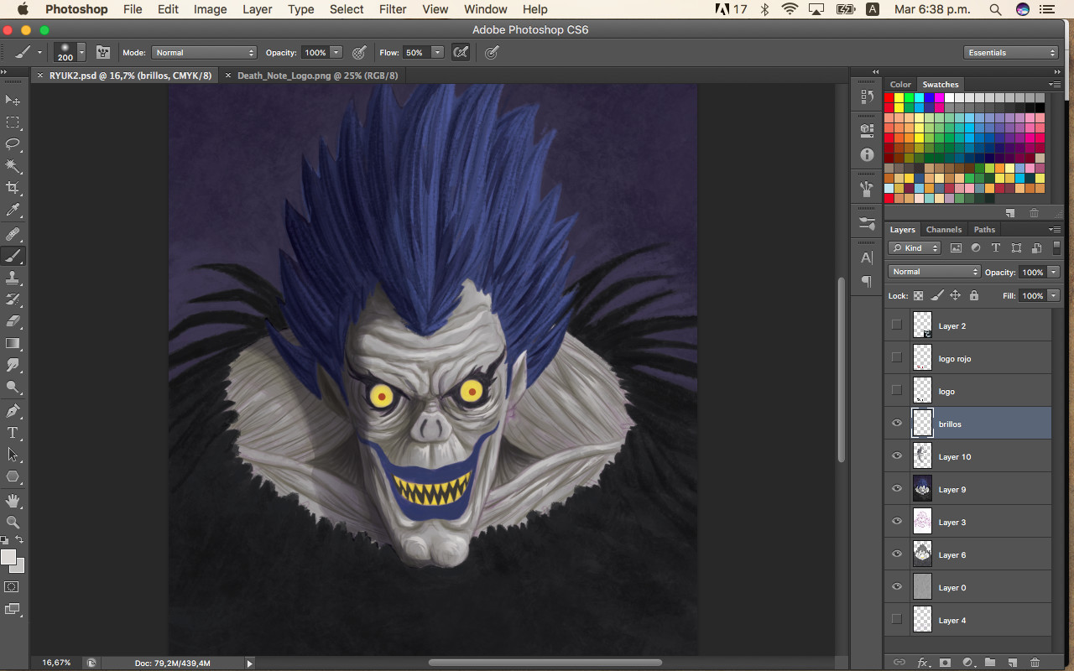This screenshot has height=671, width=1074.
Task: Pick the yellow swatch in Swatches
Action: tap(899, 98)
